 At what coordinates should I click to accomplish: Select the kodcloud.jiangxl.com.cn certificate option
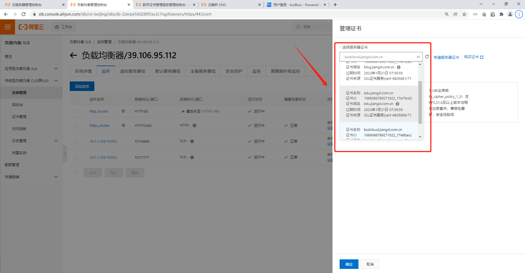coord(379,131)
